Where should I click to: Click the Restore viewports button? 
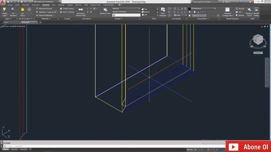click(240, 15)
